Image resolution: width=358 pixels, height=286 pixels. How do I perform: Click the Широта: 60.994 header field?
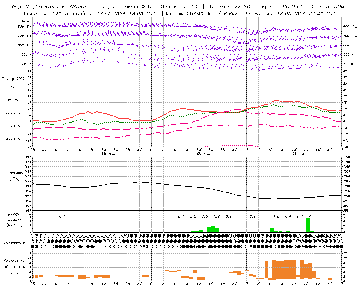pyautogui.click(x=280, y=7)
